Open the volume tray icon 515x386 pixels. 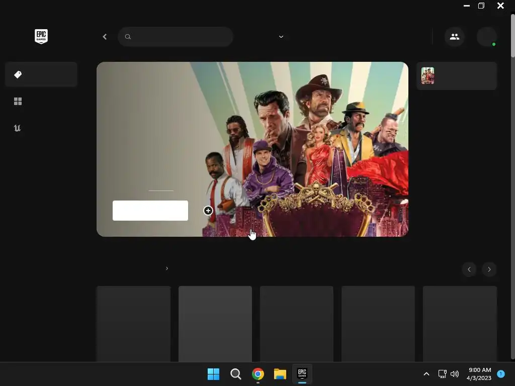click(x=455, y=374)
